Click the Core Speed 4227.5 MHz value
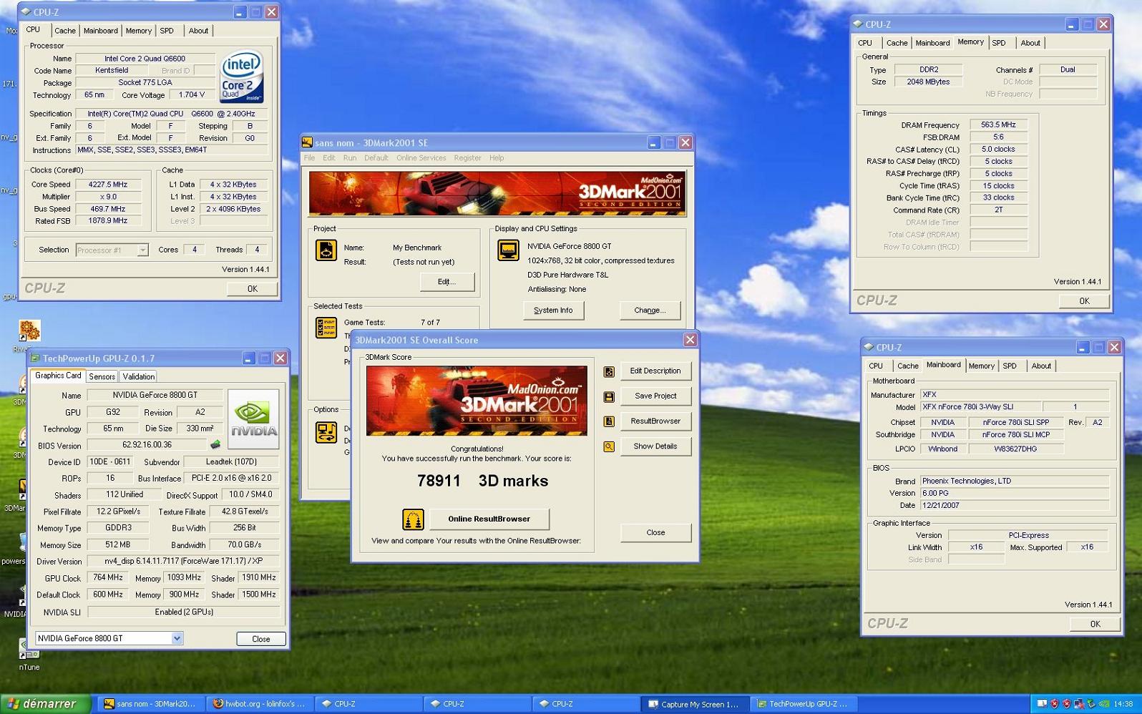Screen dimensions: 1142x714 (x=108, y=185)
